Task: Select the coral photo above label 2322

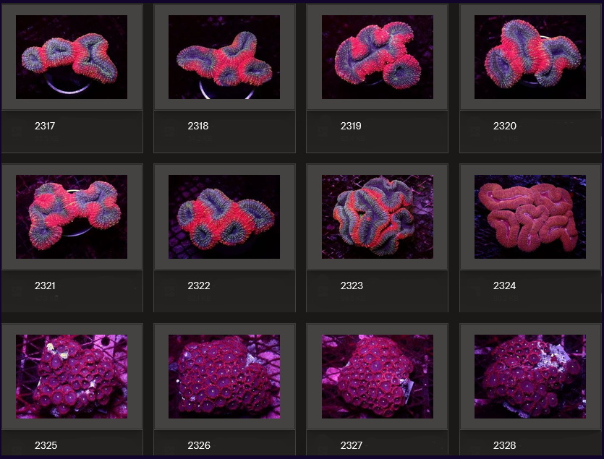Action: [224, 217]
